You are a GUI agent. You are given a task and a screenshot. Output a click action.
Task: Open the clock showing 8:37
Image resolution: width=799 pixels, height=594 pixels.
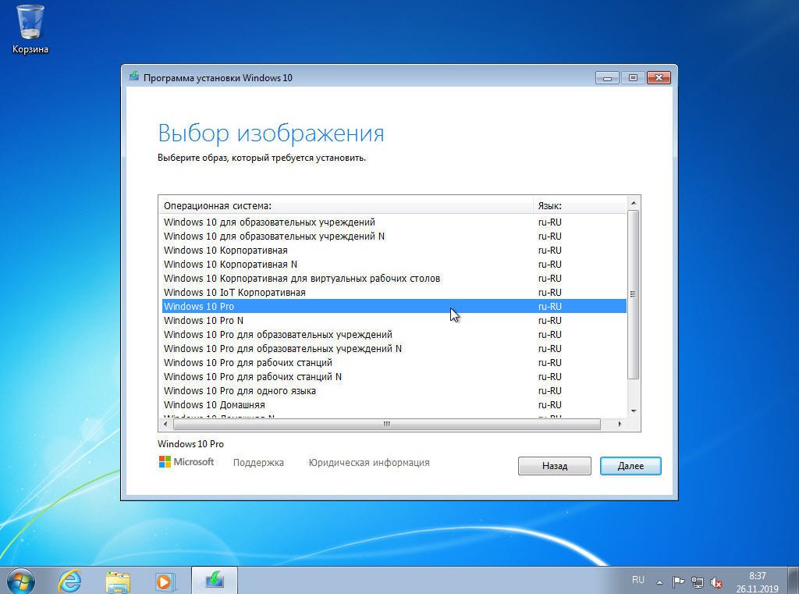point(757,582)
